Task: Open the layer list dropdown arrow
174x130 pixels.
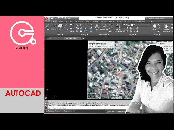Action: tap(150, 25)
